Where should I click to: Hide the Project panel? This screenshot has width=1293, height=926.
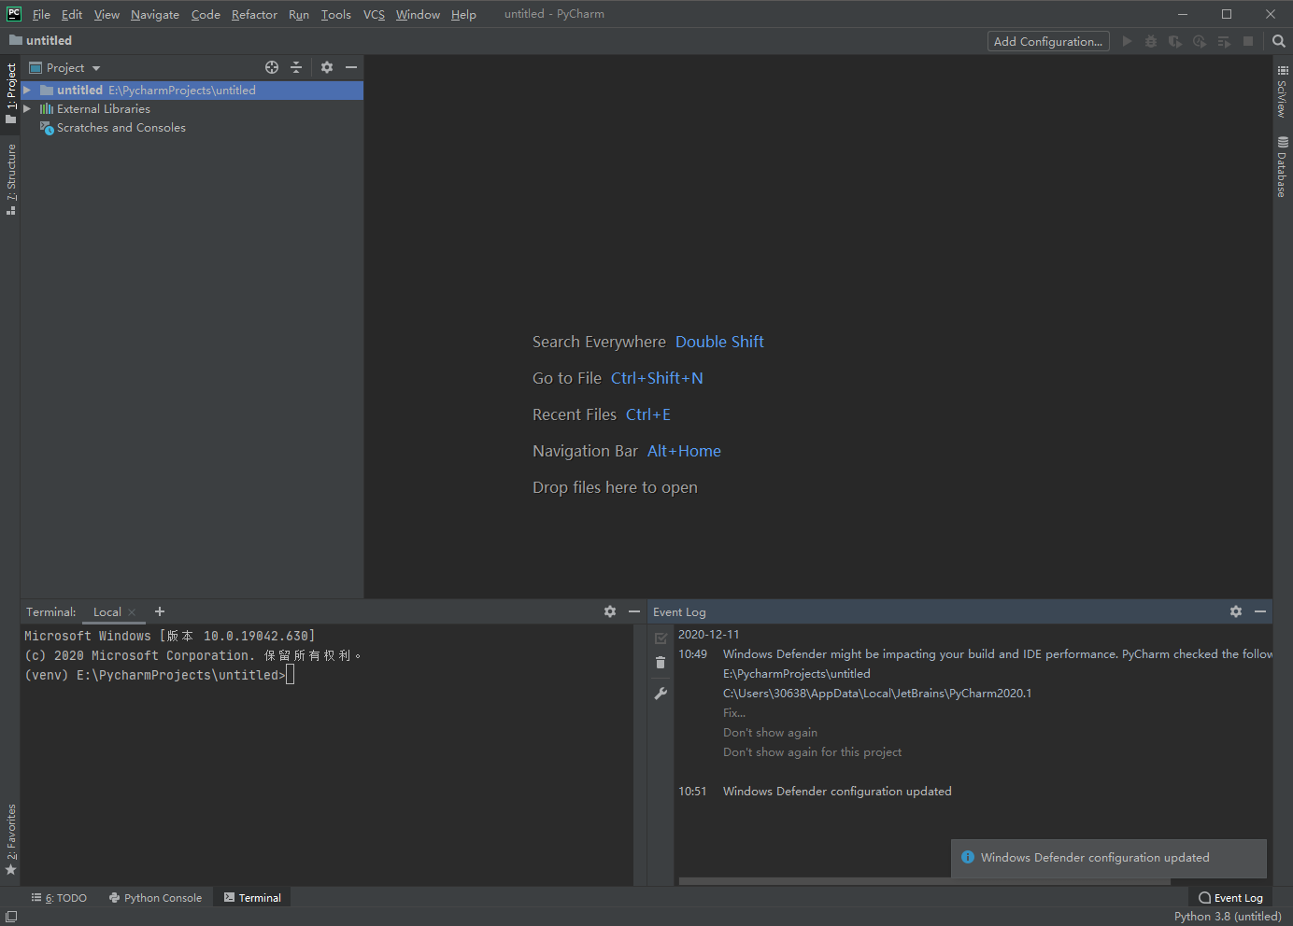[351, 67]
